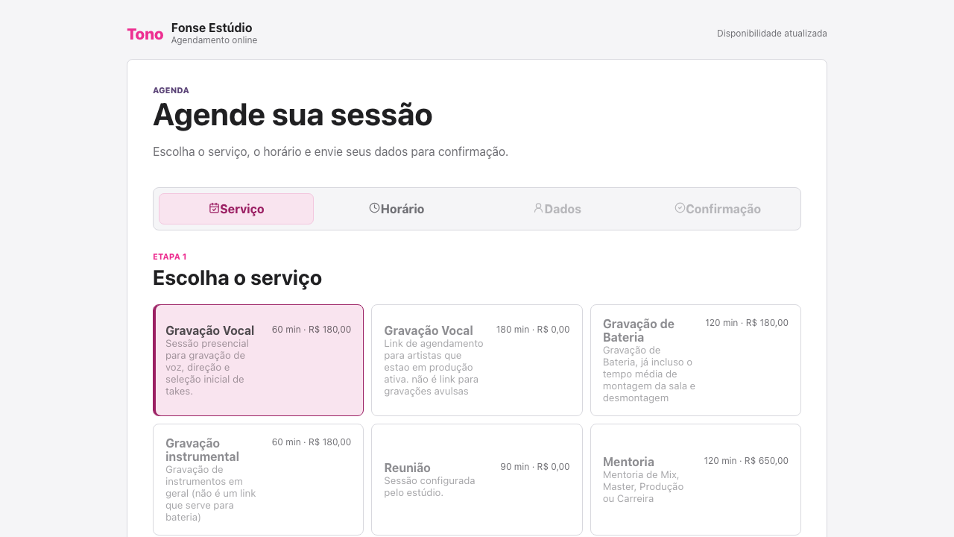This screenshot has width=954, height=537.
Task: Pick the Gravação instrumental service card
Action: pyautogui.click(x=258, y=480)
